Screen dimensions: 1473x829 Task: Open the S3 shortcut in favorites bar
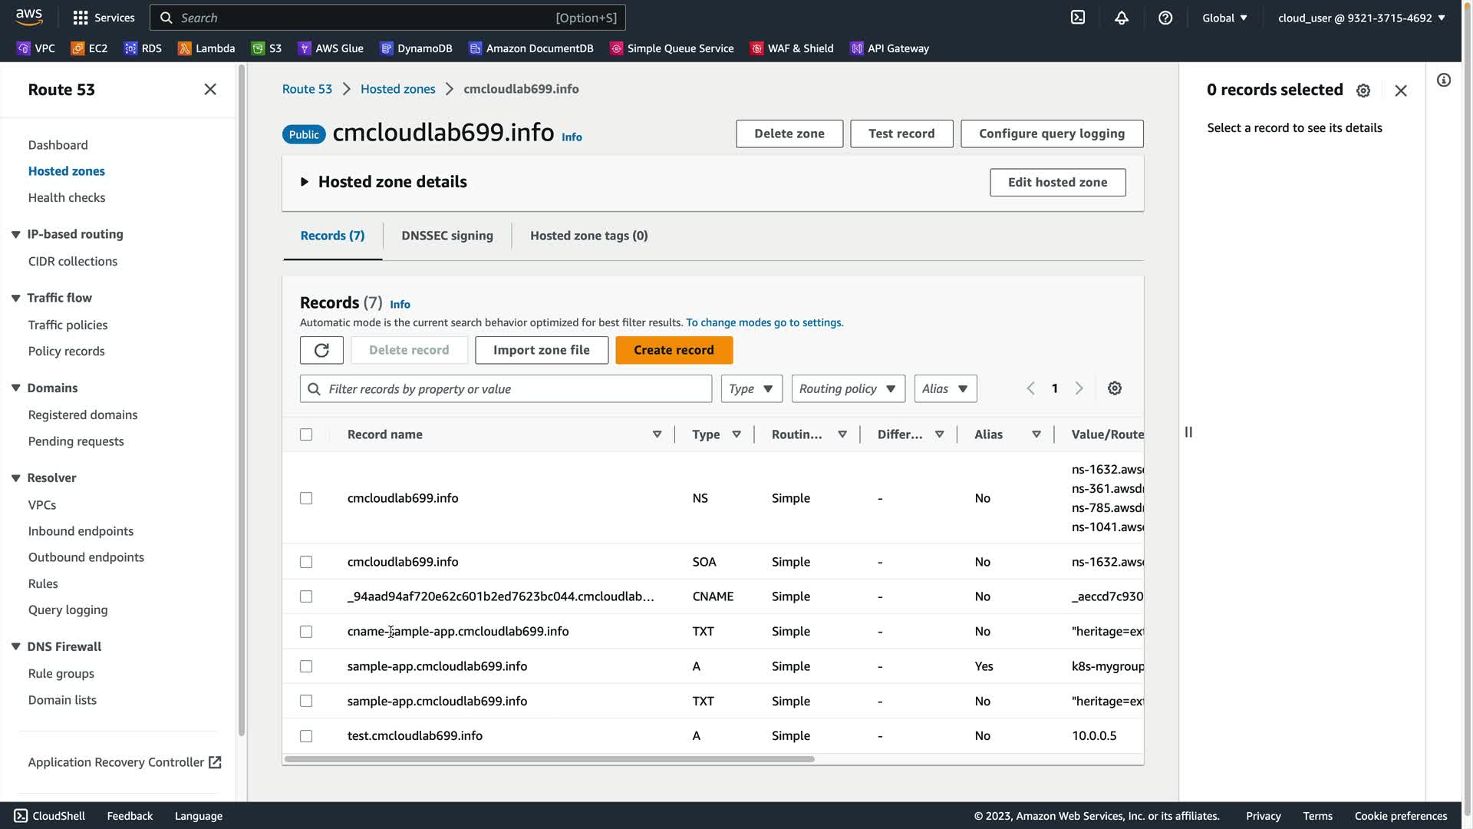[x=266, y=48]
